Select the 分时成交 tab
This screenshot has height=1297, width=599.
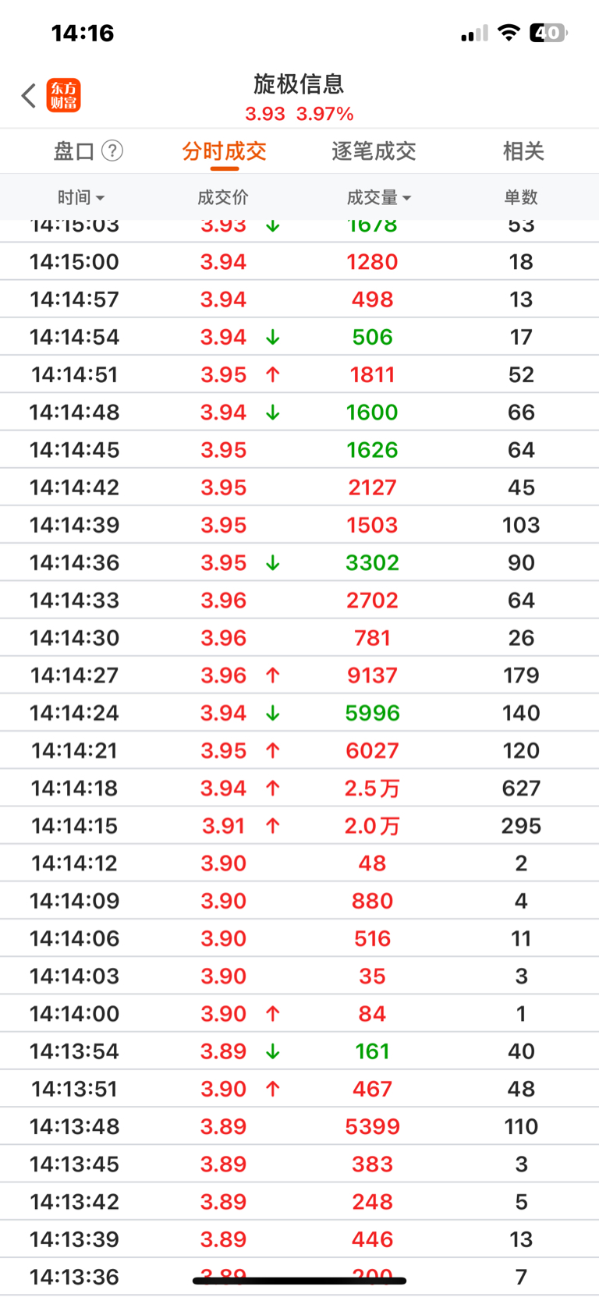click(x=225, y=151)
